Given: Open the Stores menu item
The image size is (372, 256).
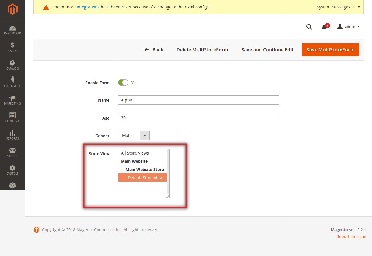Looking at the screenshot, I should pos(12,152).
